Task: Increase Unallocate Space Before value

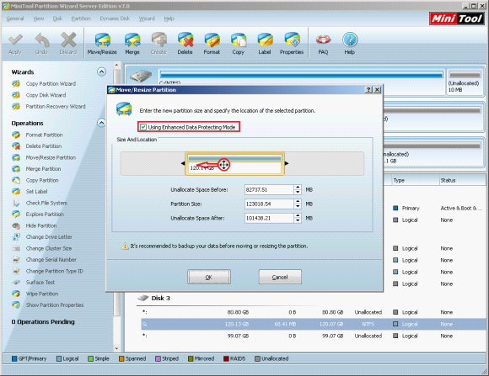Action: coord(298,187)
